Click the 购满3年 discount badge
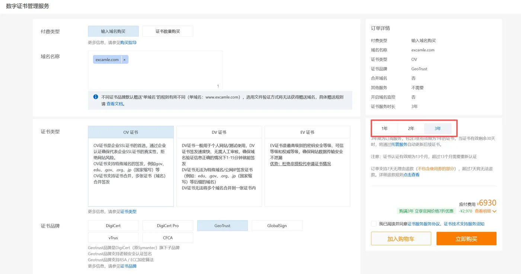 coord(426,211)
